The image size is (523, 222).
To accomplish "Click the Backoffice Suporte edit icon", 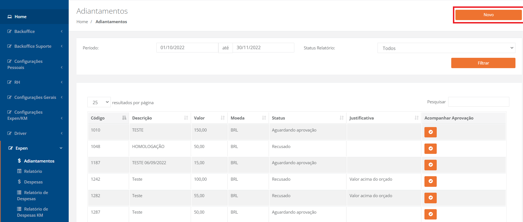I will tap(9, 46).
